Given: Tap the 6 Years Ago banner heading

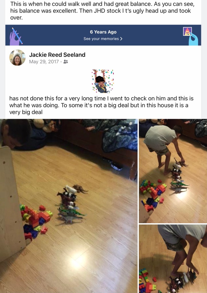Looking at the screenshot, I should 103,32.
